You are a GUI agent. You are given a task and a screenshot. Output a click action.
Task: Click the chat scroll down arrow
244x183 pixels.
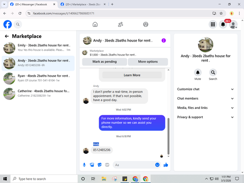pyautogui.click(x=168, y=156)
